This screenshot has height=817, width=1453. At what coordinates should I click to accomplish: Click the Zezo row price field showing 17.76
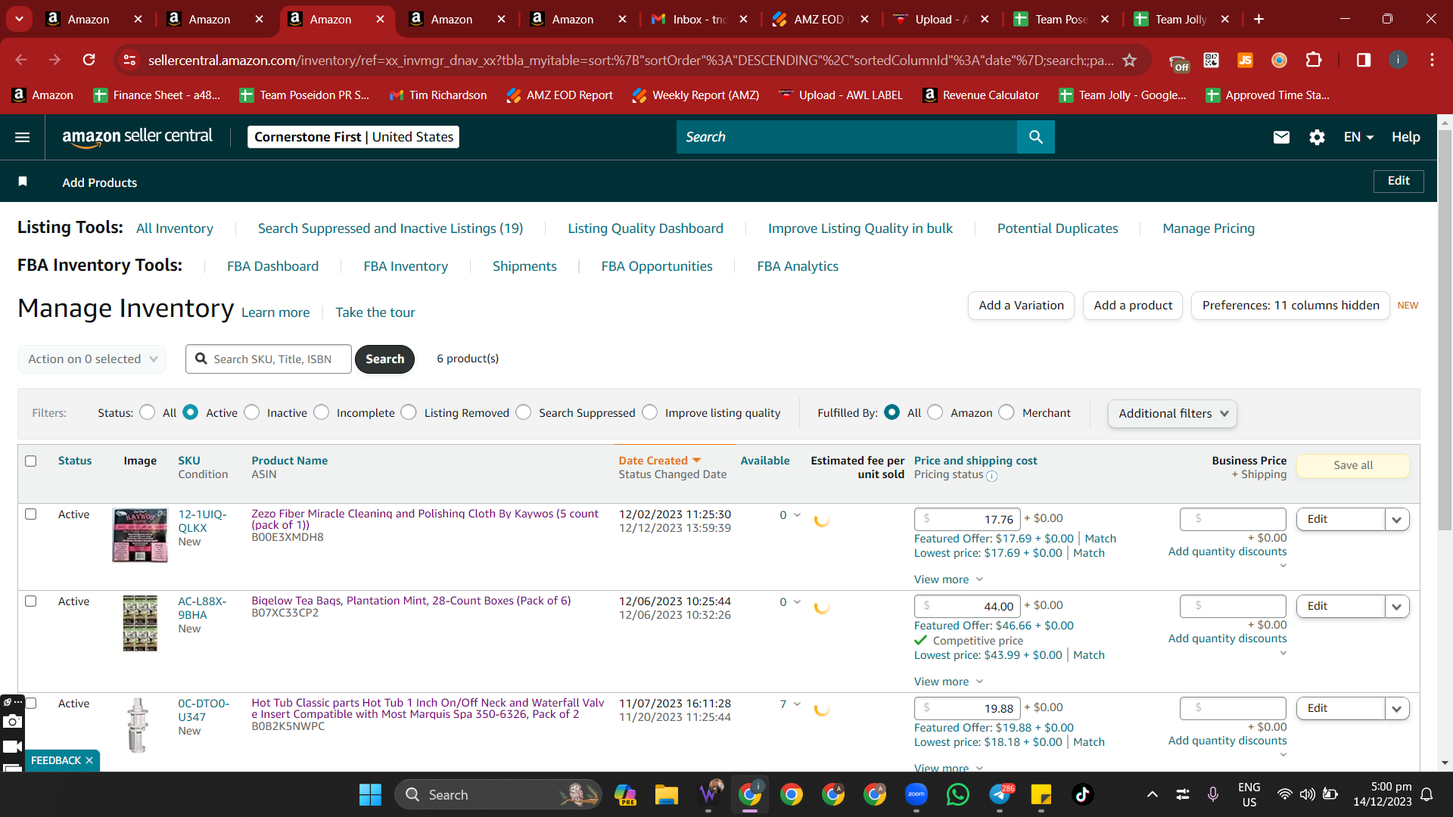(x=967, y=520)
